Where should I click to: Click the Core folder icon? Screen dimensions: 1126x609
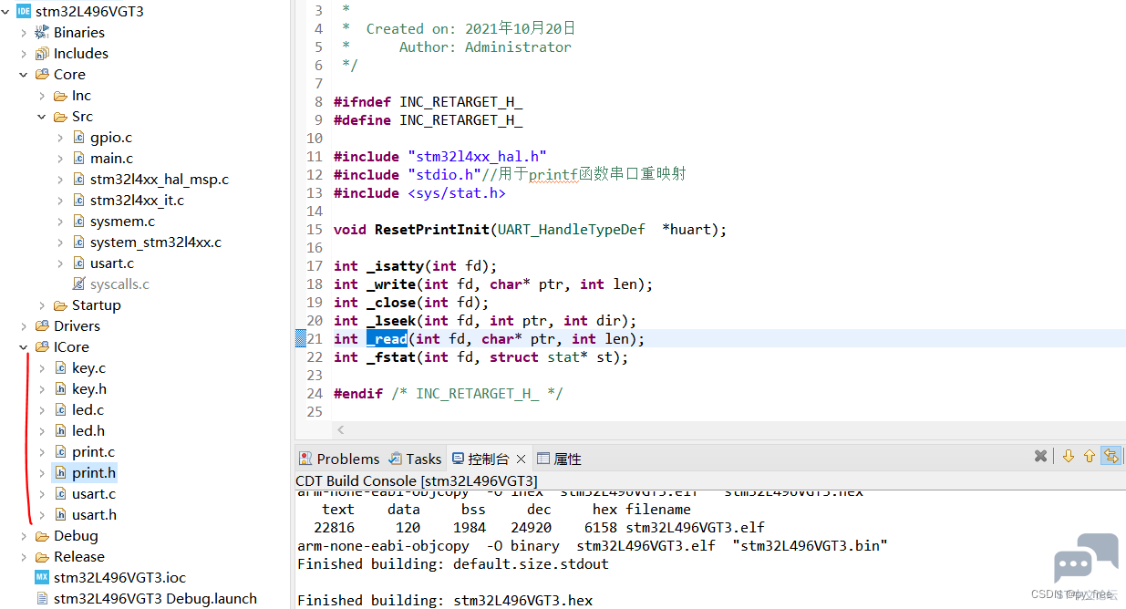pyautogui.click(x=42, y=75)
